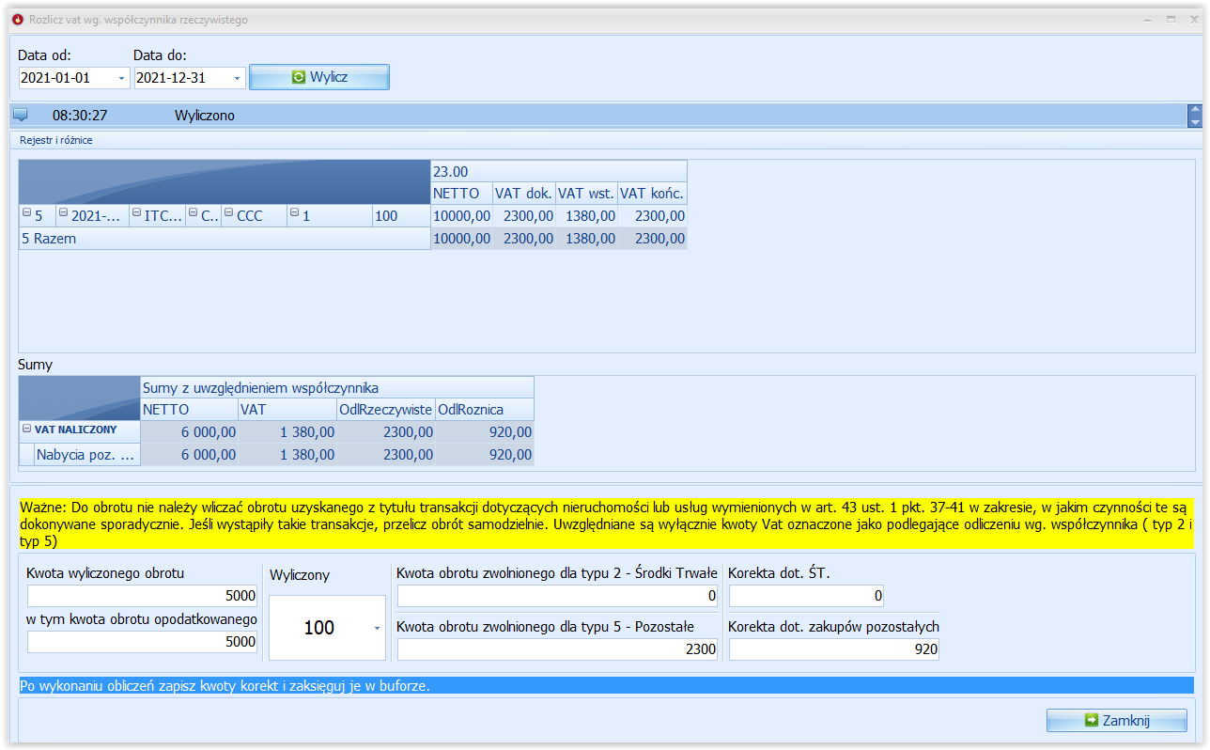Select the 5 Razem summary row
The width and height of the screenshot is (1210, 750).
coord(225,239)
